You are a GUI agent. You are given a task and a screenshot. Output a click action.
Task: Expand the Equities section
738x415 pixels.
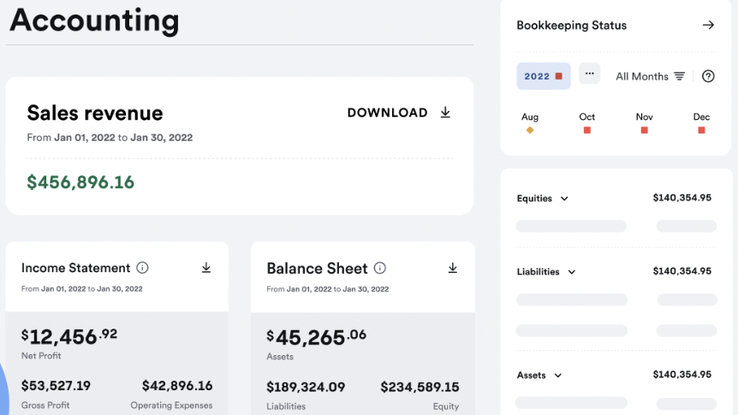[x=564, y=199]
